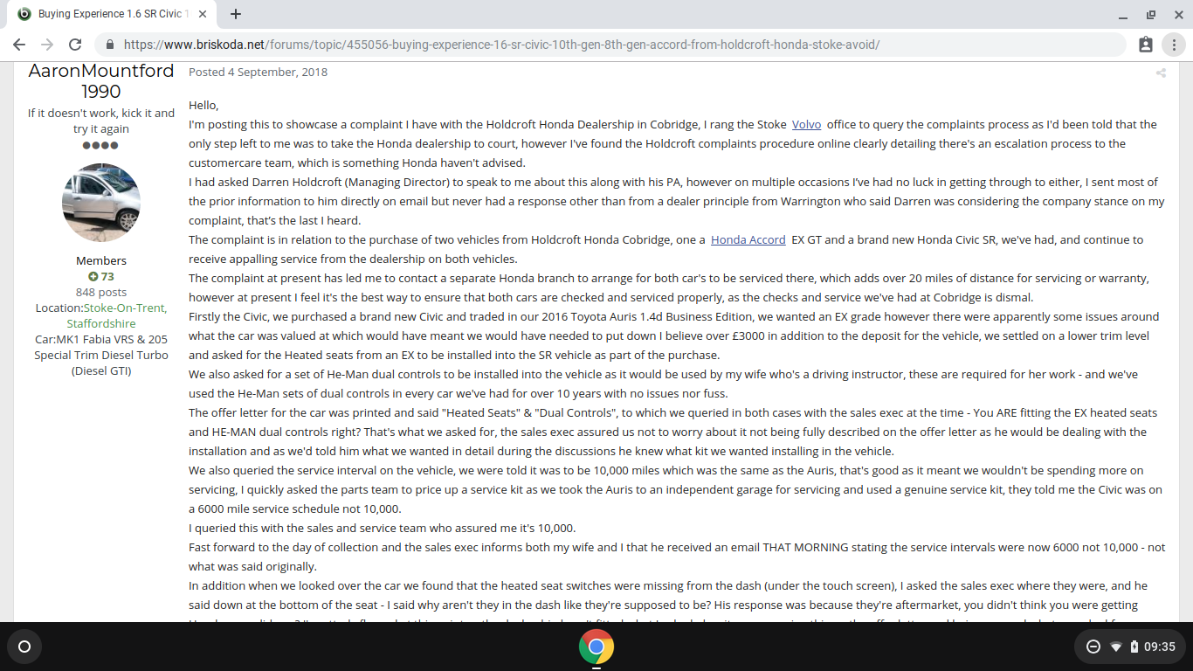Viewport: 1193px width, 671px height.
Task: Click the share icon on the post
Action: pos(1161,73)
